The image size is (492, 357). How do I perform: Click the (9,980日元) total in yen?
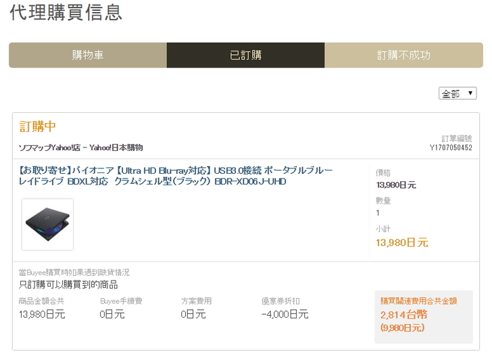(x=403, y=328)
